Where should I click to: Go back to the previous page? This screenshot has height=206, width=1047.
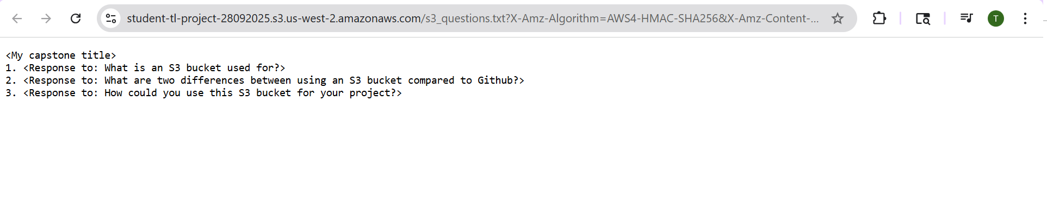click(x=17, y=18)
